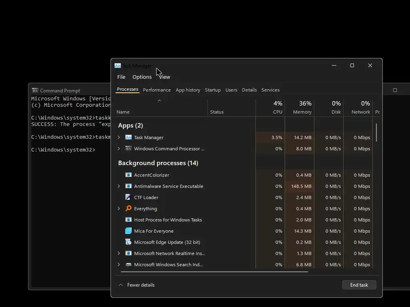Expand Microsoft Network Realtime Inspection row
The image size is (410, 307).
point(119,253)
